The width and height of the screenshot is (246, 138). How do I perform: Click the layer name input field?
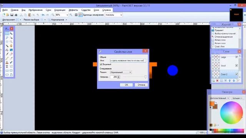pos(128,61)
